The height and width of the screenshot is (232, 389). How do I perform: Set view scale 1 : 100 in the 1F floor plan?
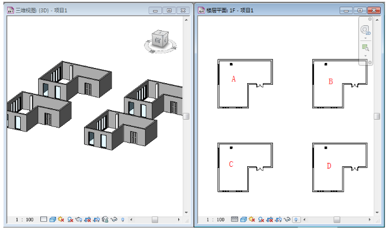(x=215, y=220)
